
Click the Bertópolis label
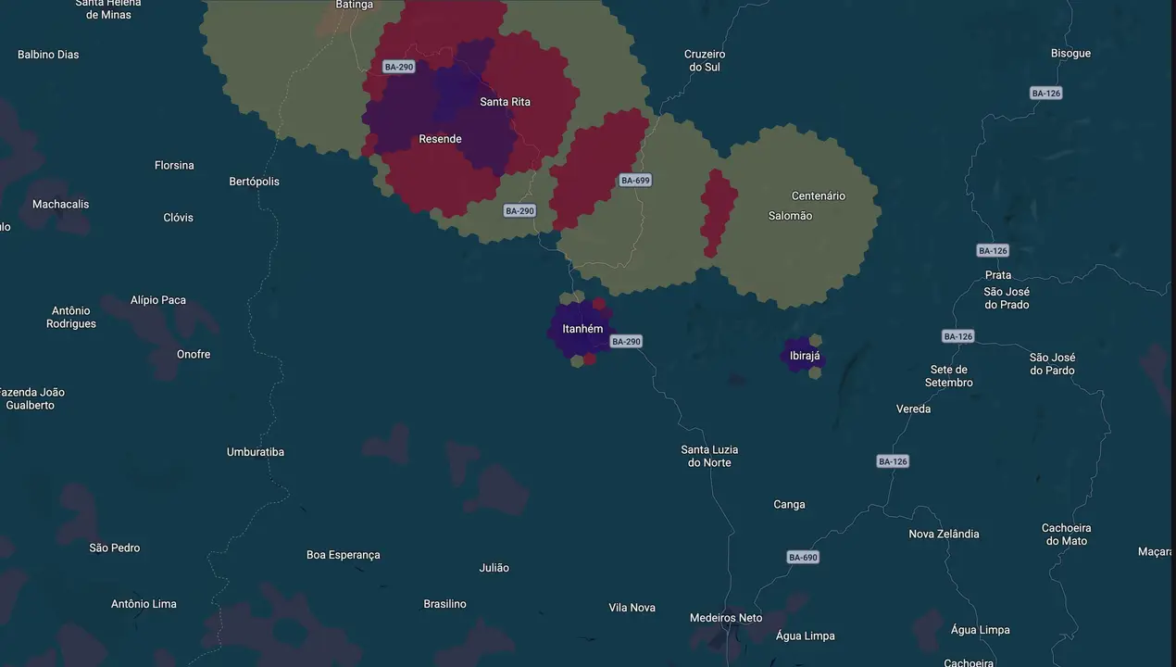click(x=255, y=182)
